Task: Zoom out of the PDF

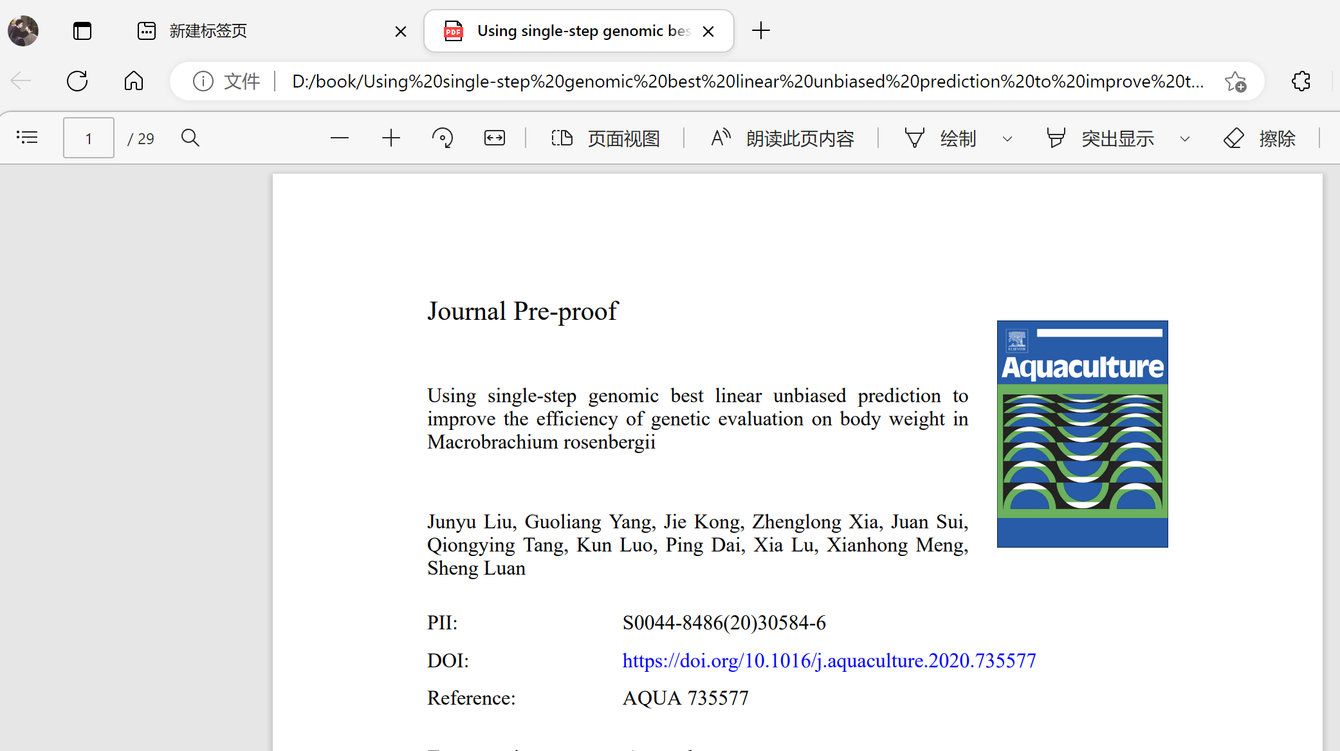Action: pos(340,138)
